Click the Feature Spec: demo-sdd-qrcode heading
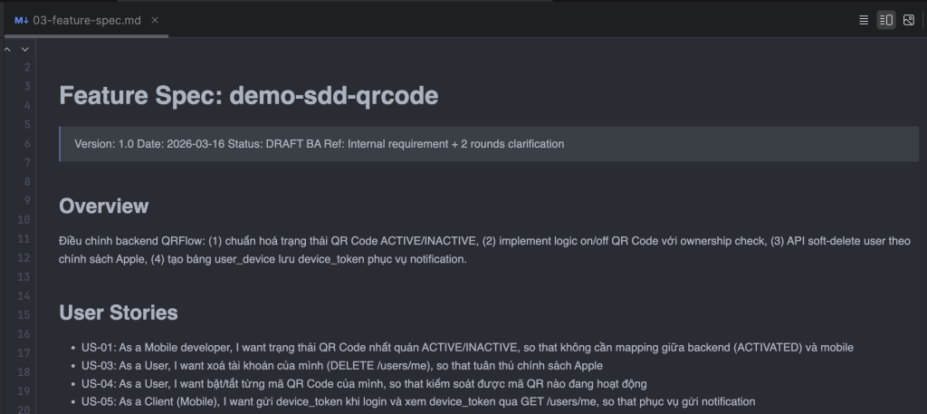Viewport: 927px width, 414px height. point(248,95)
